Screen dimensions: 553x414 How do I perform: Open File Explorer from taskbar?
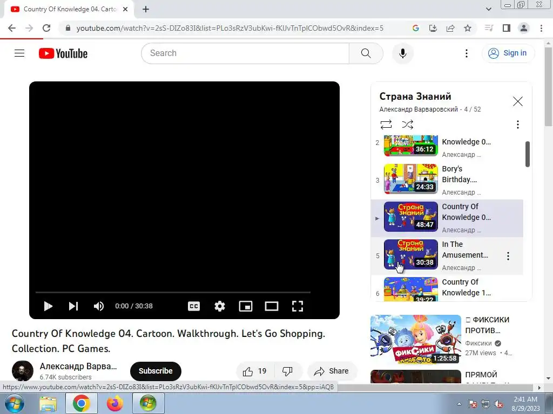48,403
